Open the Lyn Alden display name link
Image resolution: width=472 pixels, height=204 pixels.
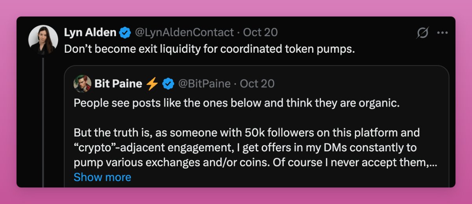pyautogui.click(x=90, y=33)
